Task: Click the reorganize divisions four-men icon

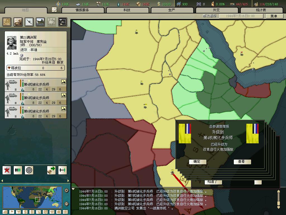Action: click(18, 170)
